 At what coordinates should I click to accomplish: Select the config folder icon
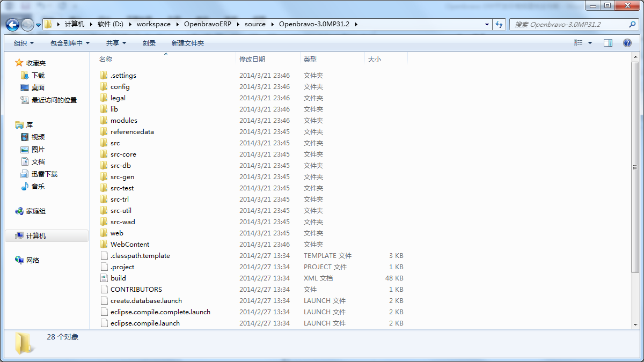(104, 86)
